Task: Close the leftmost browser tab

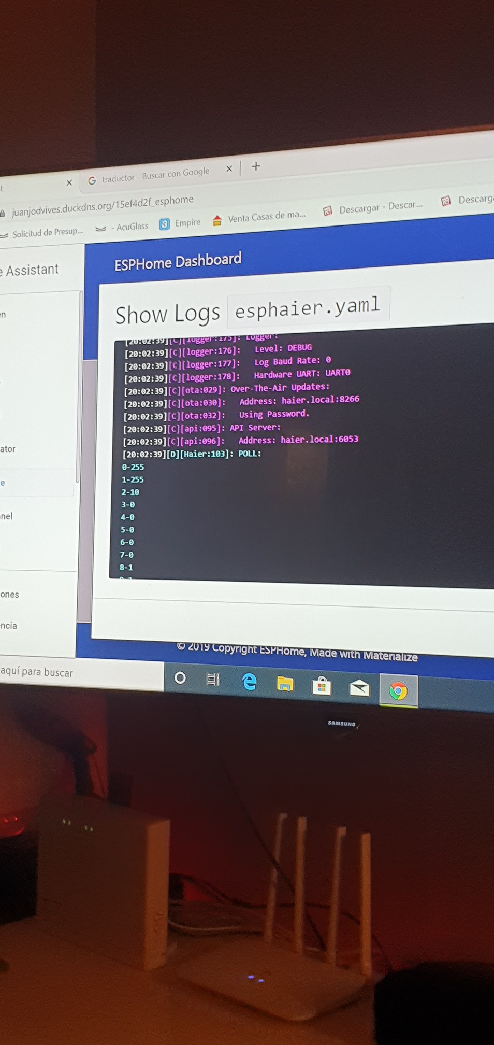Action: pyautogui.click(x=69, y=182)
